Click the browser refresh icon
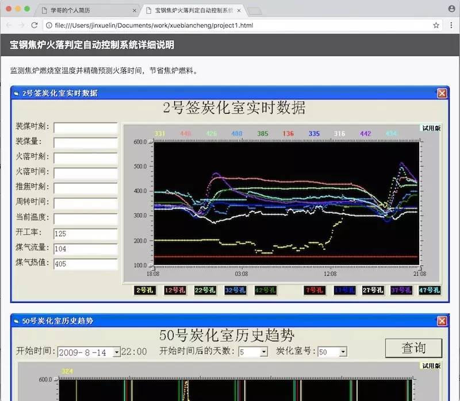 click(35, 25)
